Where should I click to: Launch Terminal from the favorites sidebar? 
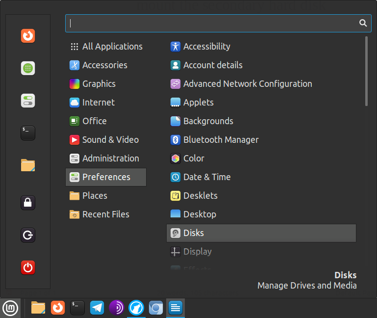28,133
